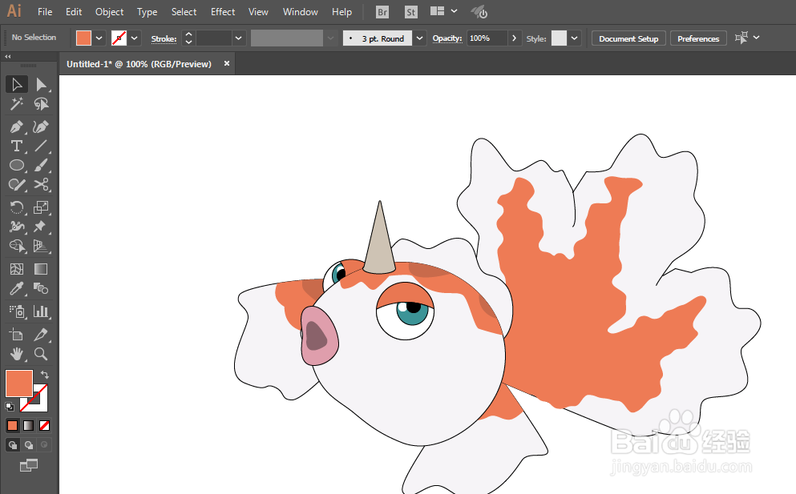This screenshot has width=796, height=494.
Task: Open the Select menu
Action: tap(184, 12)
